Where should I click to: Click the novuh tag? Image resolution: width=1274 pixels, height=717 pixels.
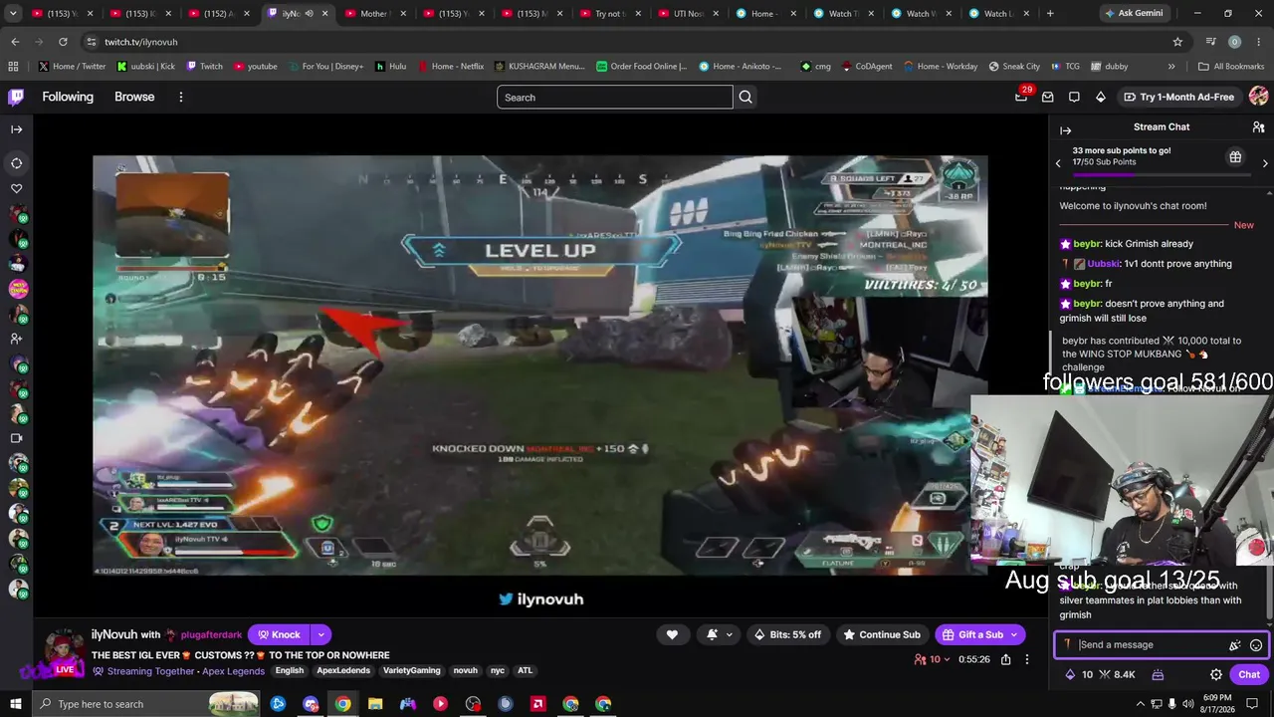tap(466, 670)
